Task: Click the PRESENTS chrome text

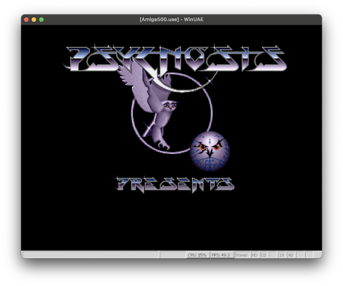Action: (x=175, y=185)
